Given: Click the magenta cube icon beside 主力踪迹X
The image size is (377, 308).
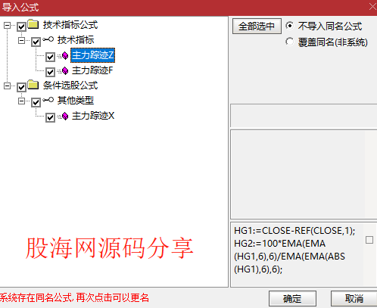Looking at the screenshot, I should tap(65, 116).
